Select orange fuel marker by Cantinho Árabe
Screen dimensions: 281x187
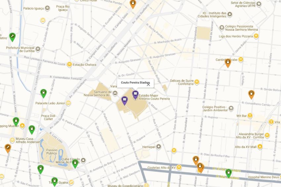227,63
